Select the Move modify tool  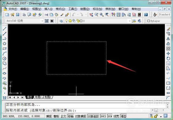[168, 54]
